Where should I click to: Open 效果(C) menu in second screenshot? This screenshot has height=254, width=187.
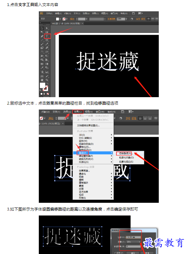click(78, 112)
